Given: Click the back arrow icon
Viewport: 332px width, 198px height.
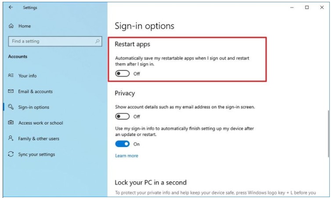Looking at the screenshot, I should (11, 7).
